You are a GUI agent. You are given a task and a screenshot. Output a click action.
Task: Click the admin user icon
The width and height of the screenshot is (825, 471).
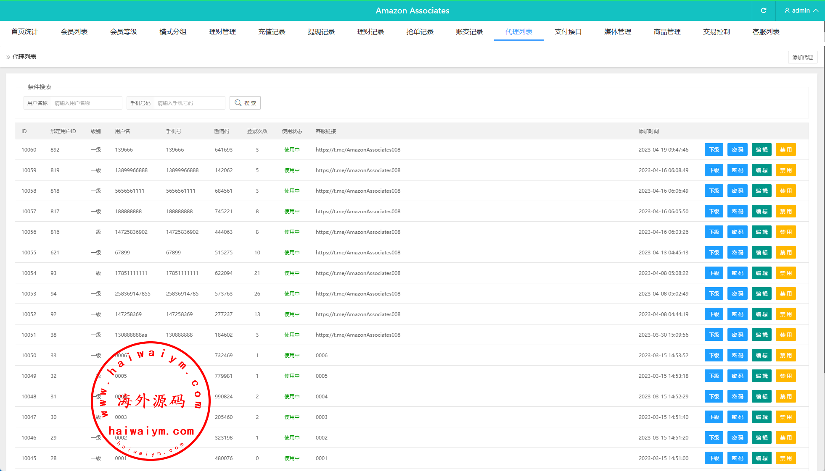point(787,10)
